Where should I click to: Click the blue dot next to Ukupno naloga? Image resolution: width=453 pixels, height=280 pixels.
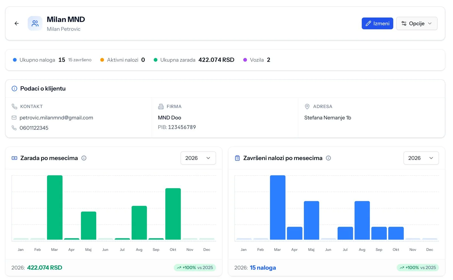[x=15, y=60]
